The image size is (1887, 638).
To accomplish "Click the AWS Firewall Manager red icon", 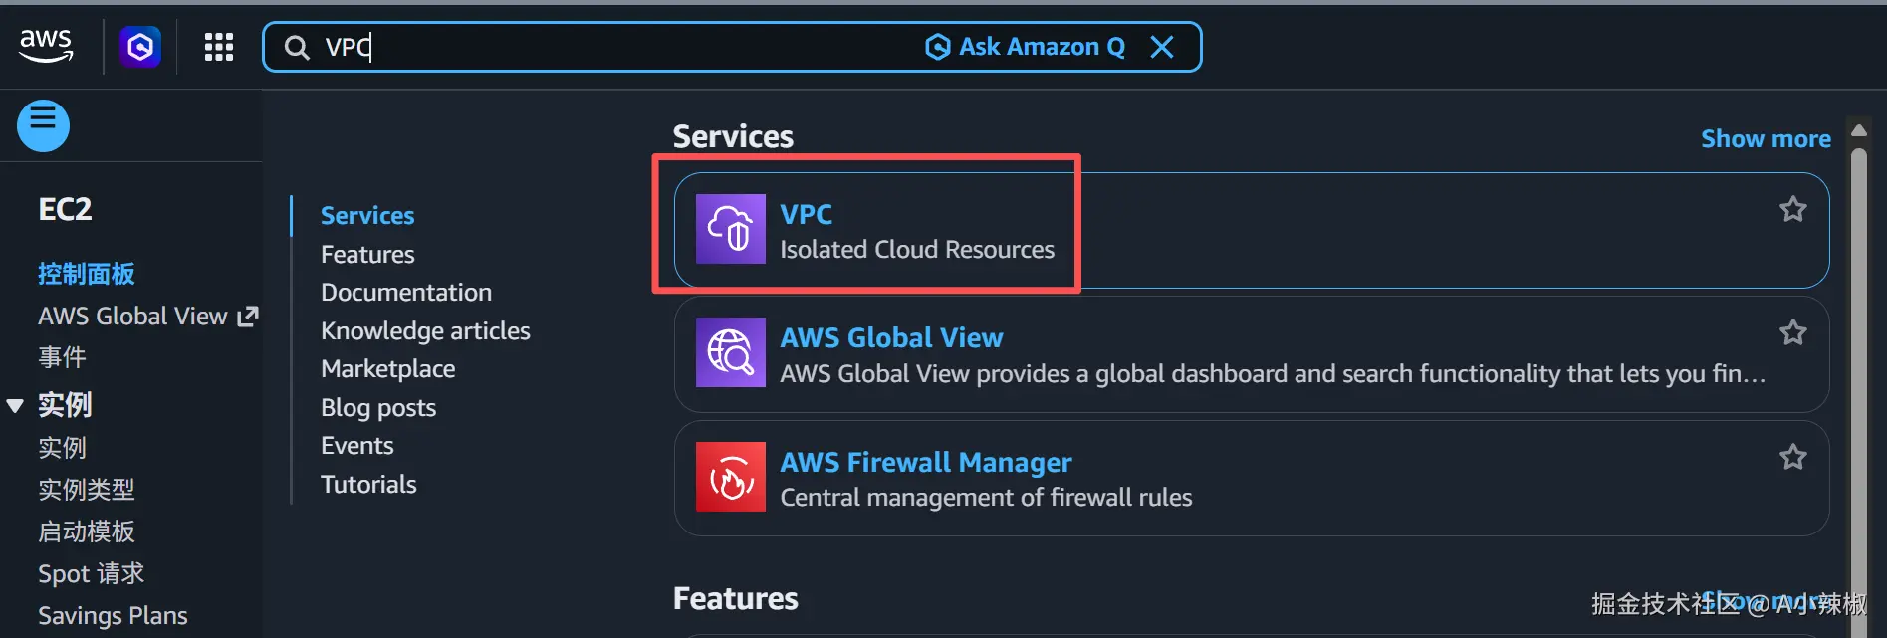I will 730,477.
